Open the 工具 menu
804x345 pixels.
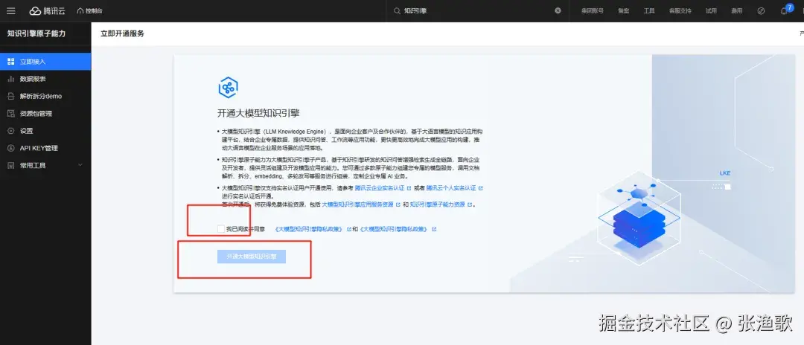click(x=649, y=10)
